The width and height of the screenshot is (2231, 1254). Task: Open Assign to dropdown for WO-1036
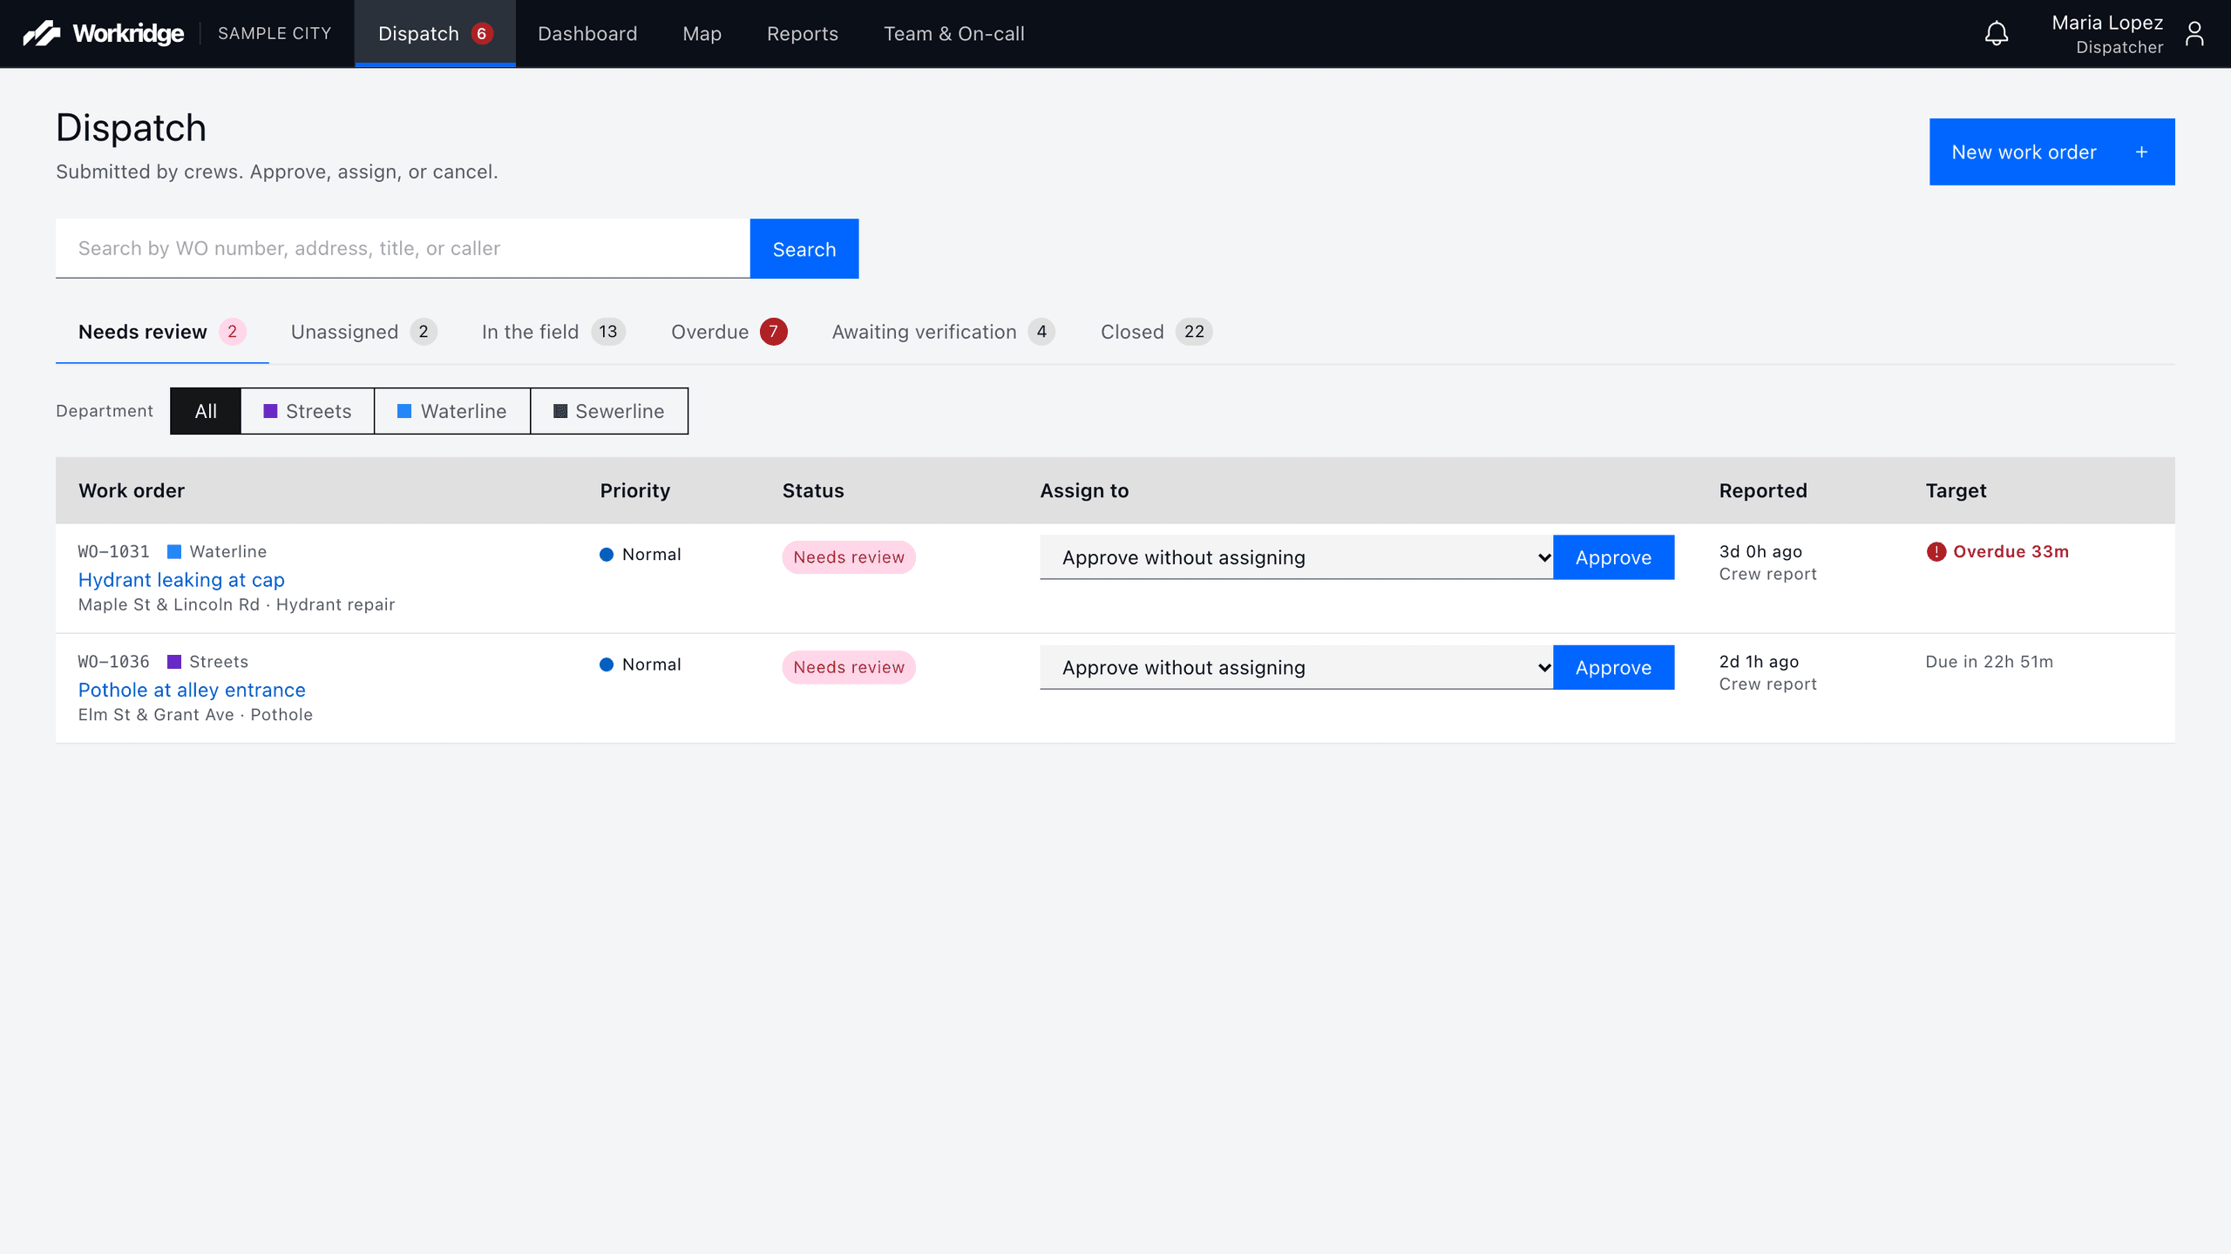1296,667
